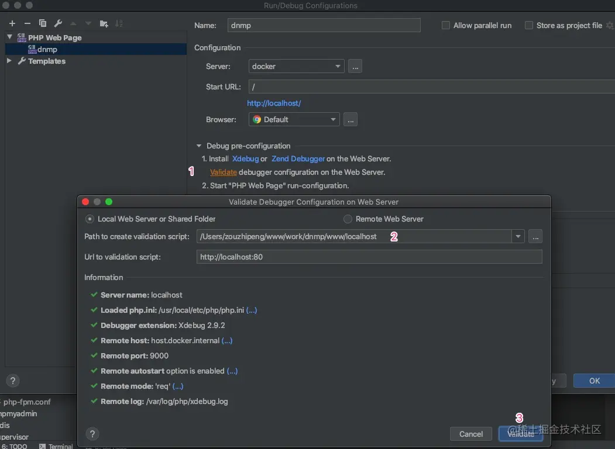Open gear icon next to Store as project file
The image size is (615, 449).
point(610,26)
